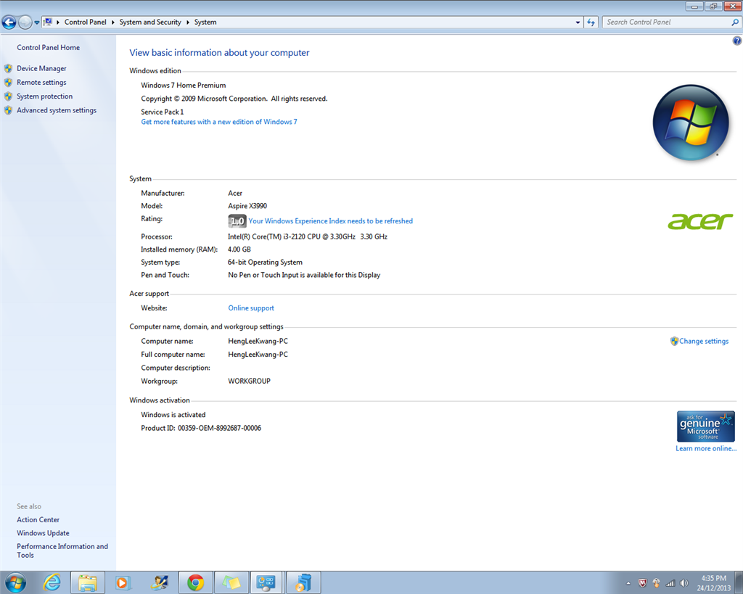Click the Acer logo
Image resolution: width=743 pixels, height=594 pixels.
(x=700, y=221)
